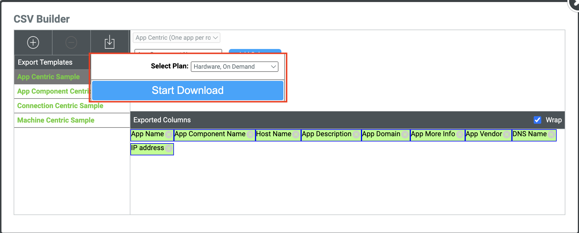Remove the DNS Name column chip
Viewport: 579px width, 233px height.
point(551,134)
